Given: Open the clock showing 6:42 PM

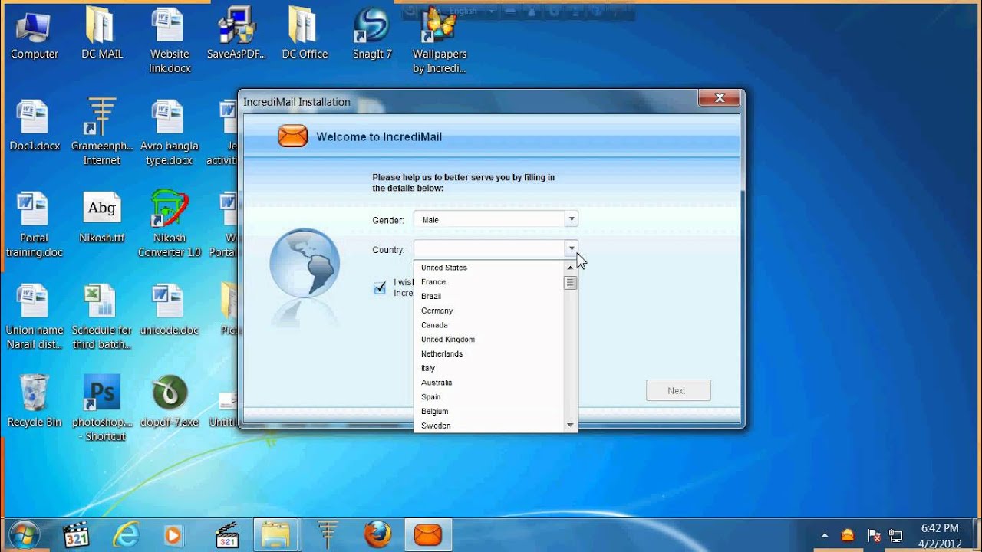Looking at the screenshot, I should pos(939,535).
